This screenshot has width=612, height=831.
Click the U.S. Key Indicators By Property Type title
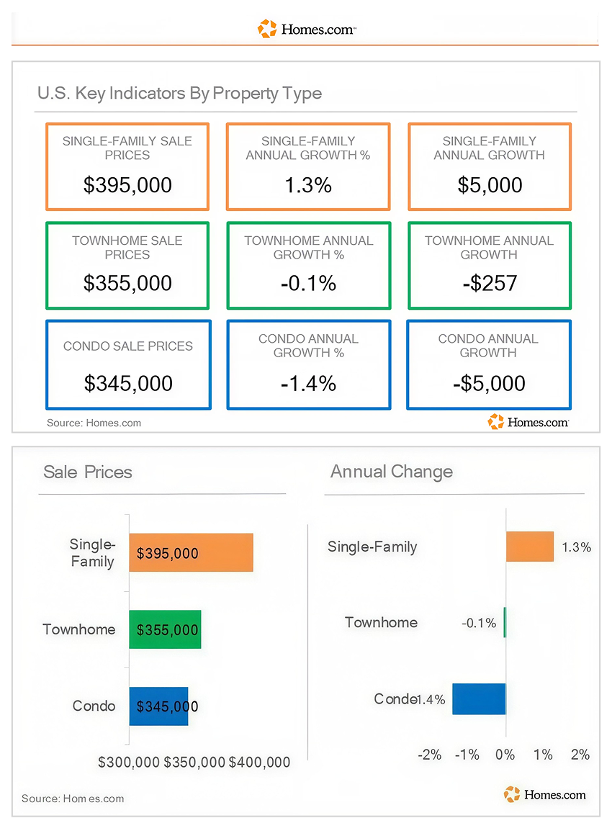(179, 94)
